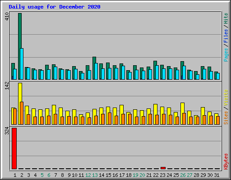Click the red 'KBytes' legend label
231x180 pixels.
point(226,162)
